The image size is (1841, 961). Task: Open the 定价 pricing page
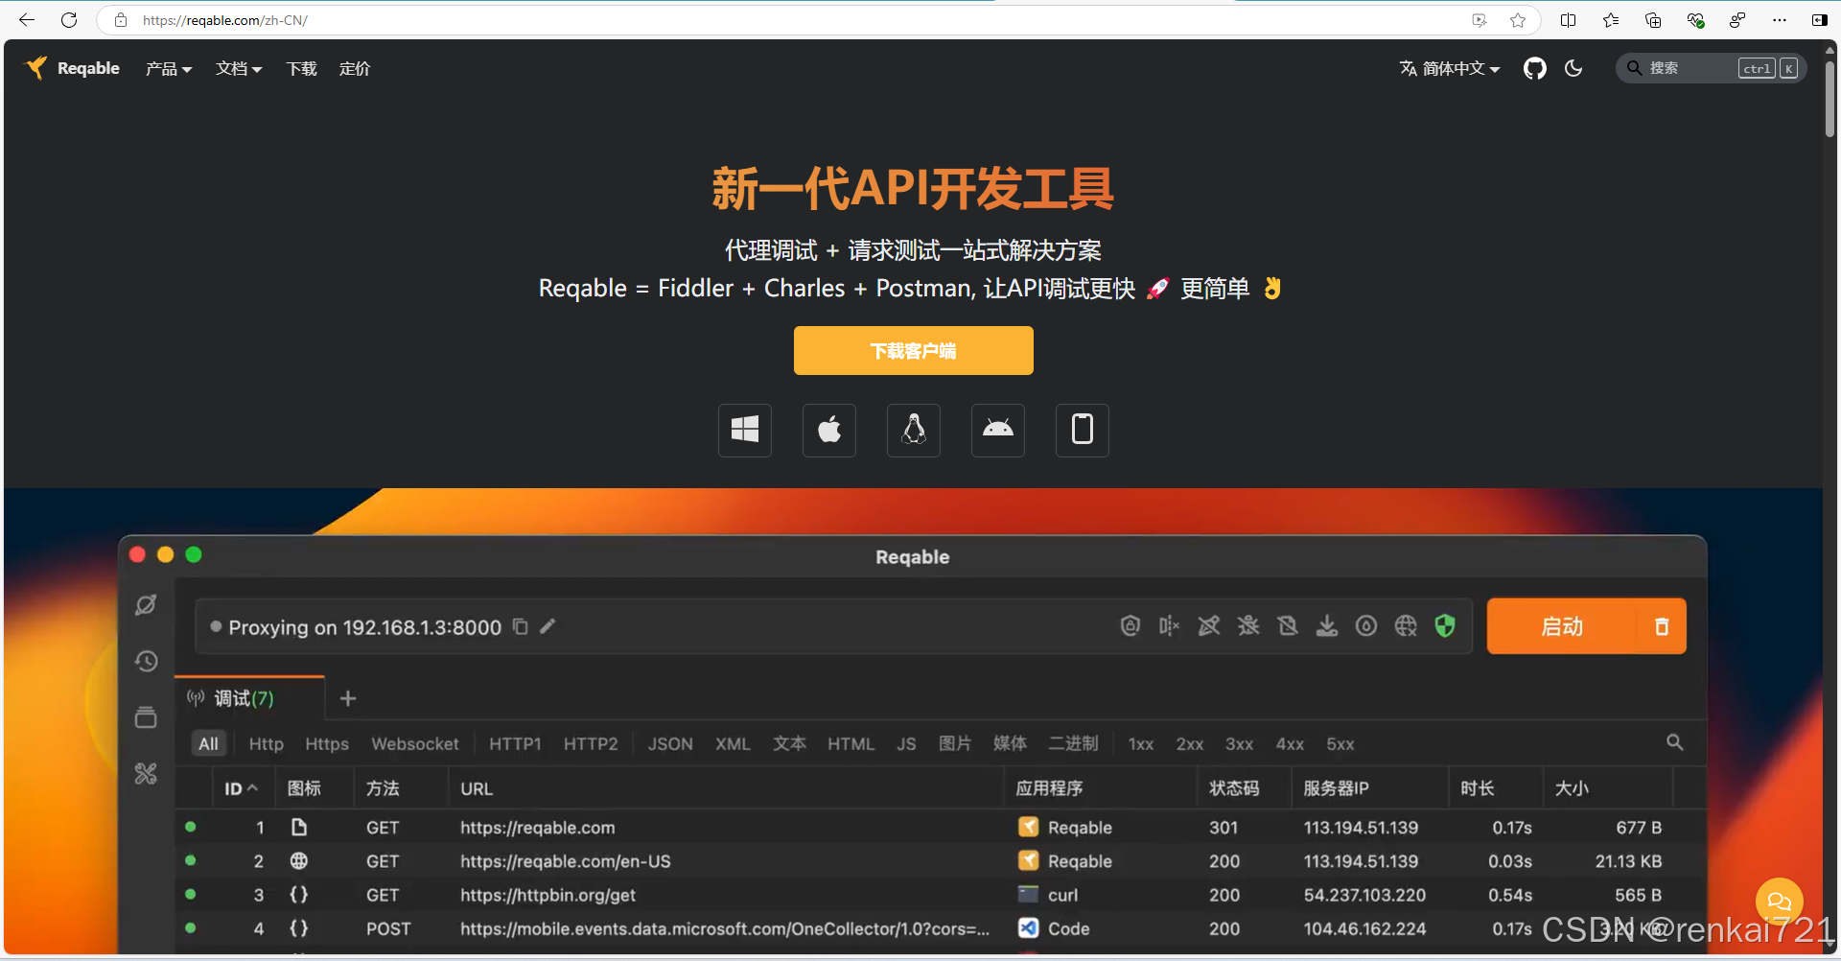pos(355,69)
